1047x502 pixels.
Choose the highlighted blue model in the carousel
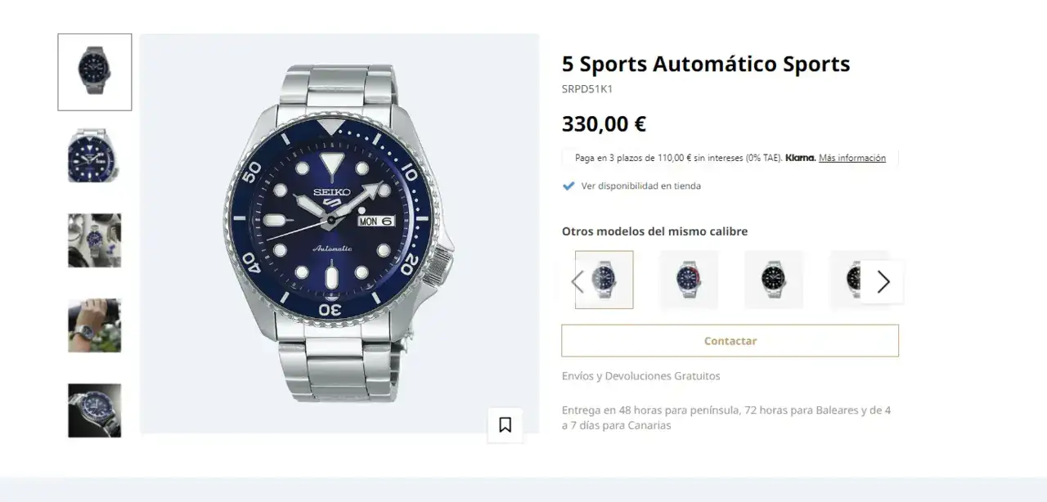(x=604, y=280)
